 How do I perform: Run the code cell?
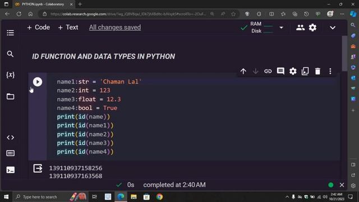click(38, 82)
